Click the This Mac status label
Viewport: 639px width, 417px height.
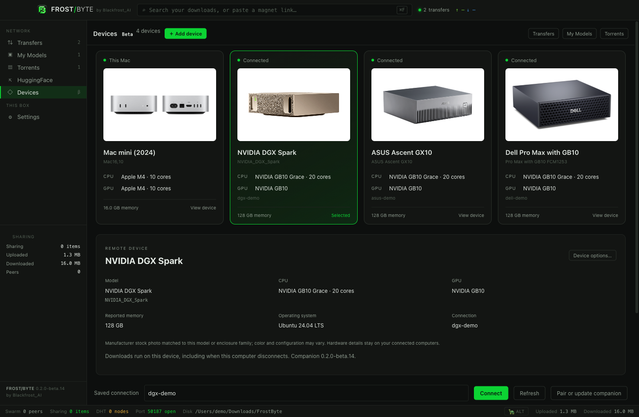pyautogui.click(x=120, y=60)
